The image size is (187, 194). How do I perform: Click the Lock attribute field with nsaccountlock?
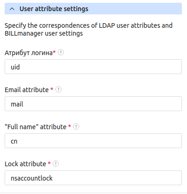tap(93, 178)
